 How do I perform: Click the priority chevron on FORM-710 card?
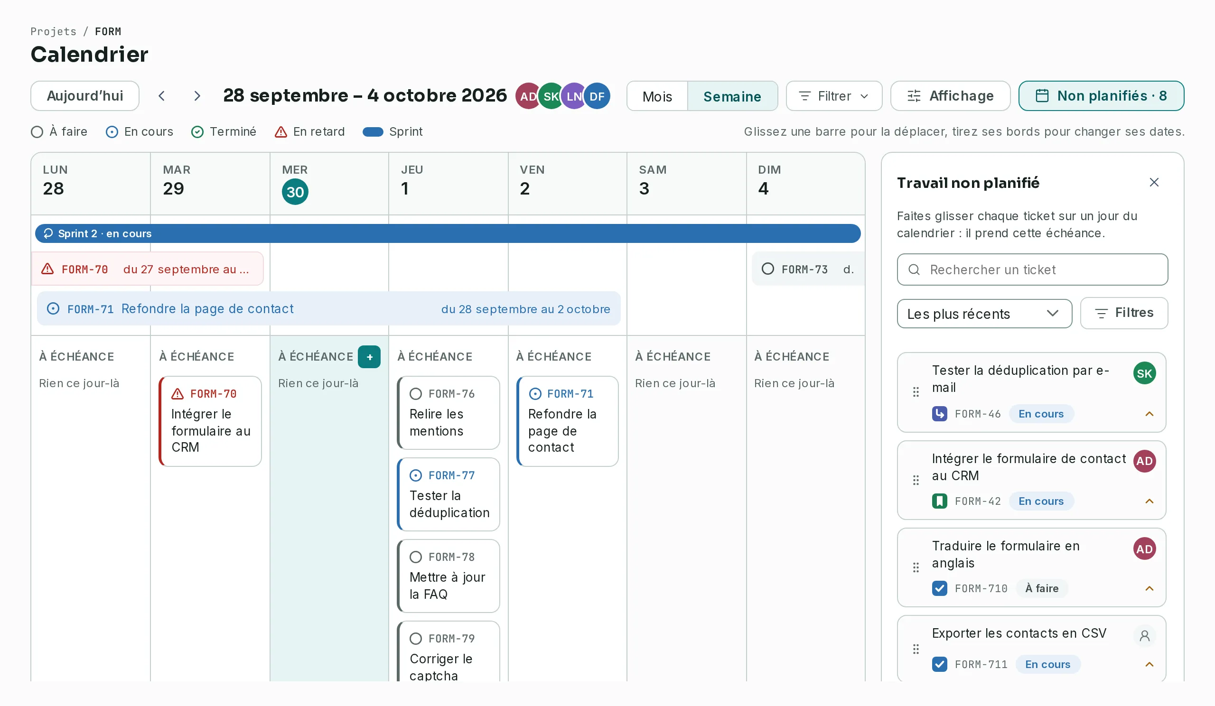tap(1149, 588)
